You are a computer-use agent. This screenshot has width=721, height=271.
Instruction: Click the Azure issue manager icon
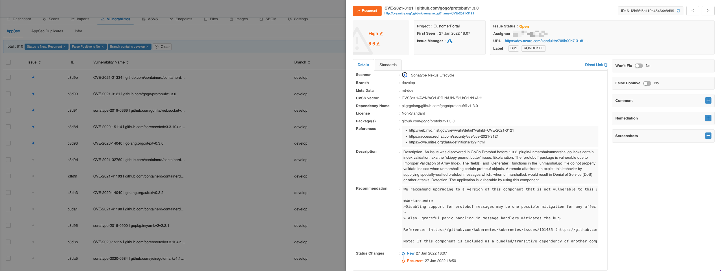[x=450, y=41]
